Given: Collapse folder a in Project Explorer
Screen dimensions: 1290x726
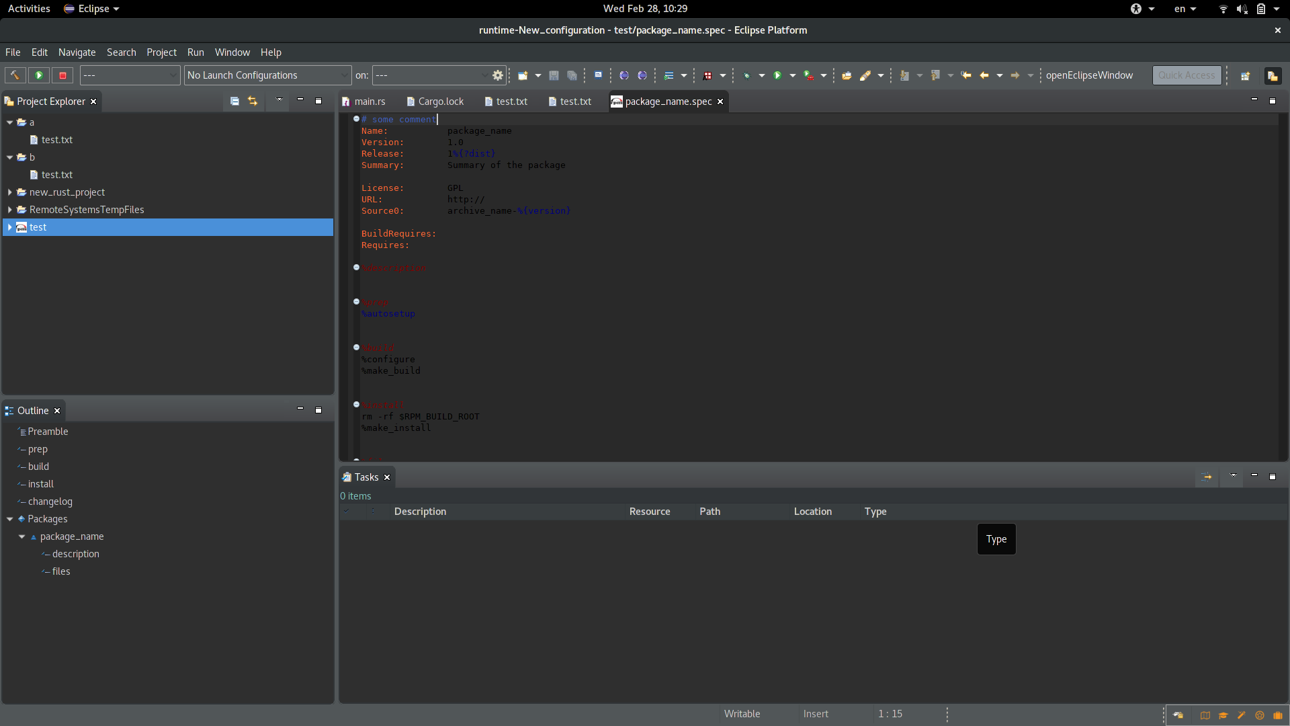Looking at the screenshot, I should (x=9, y=122).
